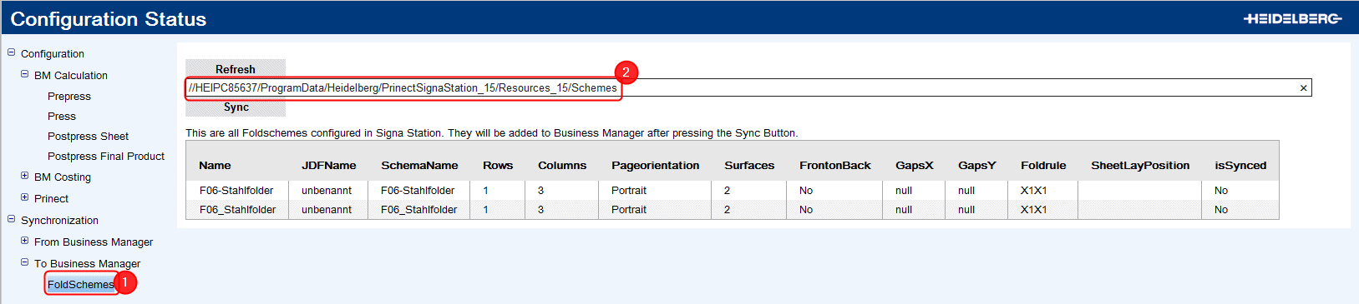The width and height of the screenshot is (1359, 304).
Task: Click the Sync button
Action: [x=236, y=107]
